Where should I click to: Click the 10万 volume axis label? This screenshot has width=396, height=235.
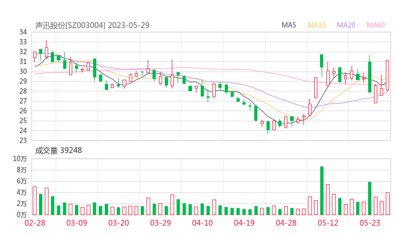pos(20,159)
